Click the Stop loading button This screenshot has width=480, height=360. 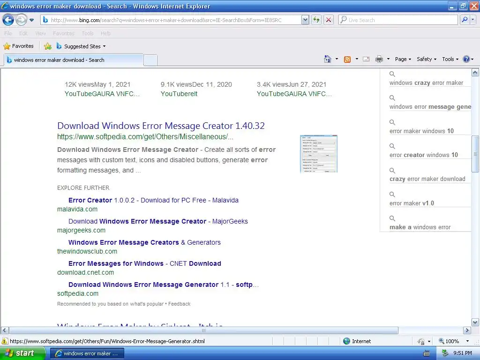329,20
